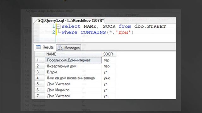This screenshot has width=202, height=113.
Task: Select cell '8-квартирный дом'
Action: (73, 66)
